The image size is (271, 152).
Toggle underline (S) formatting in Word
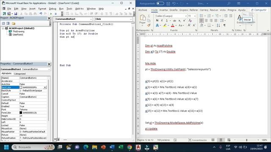coord(166,21)
